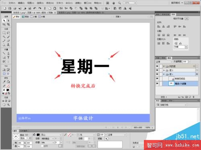Pick the Eyedropper tool
The width and height of the screenshot is (201, 150).
coord(4,82)
